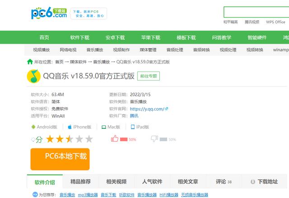Open the 苹果下载 navigation item
This screenshot has height=198, width=289.
[151, 37]
